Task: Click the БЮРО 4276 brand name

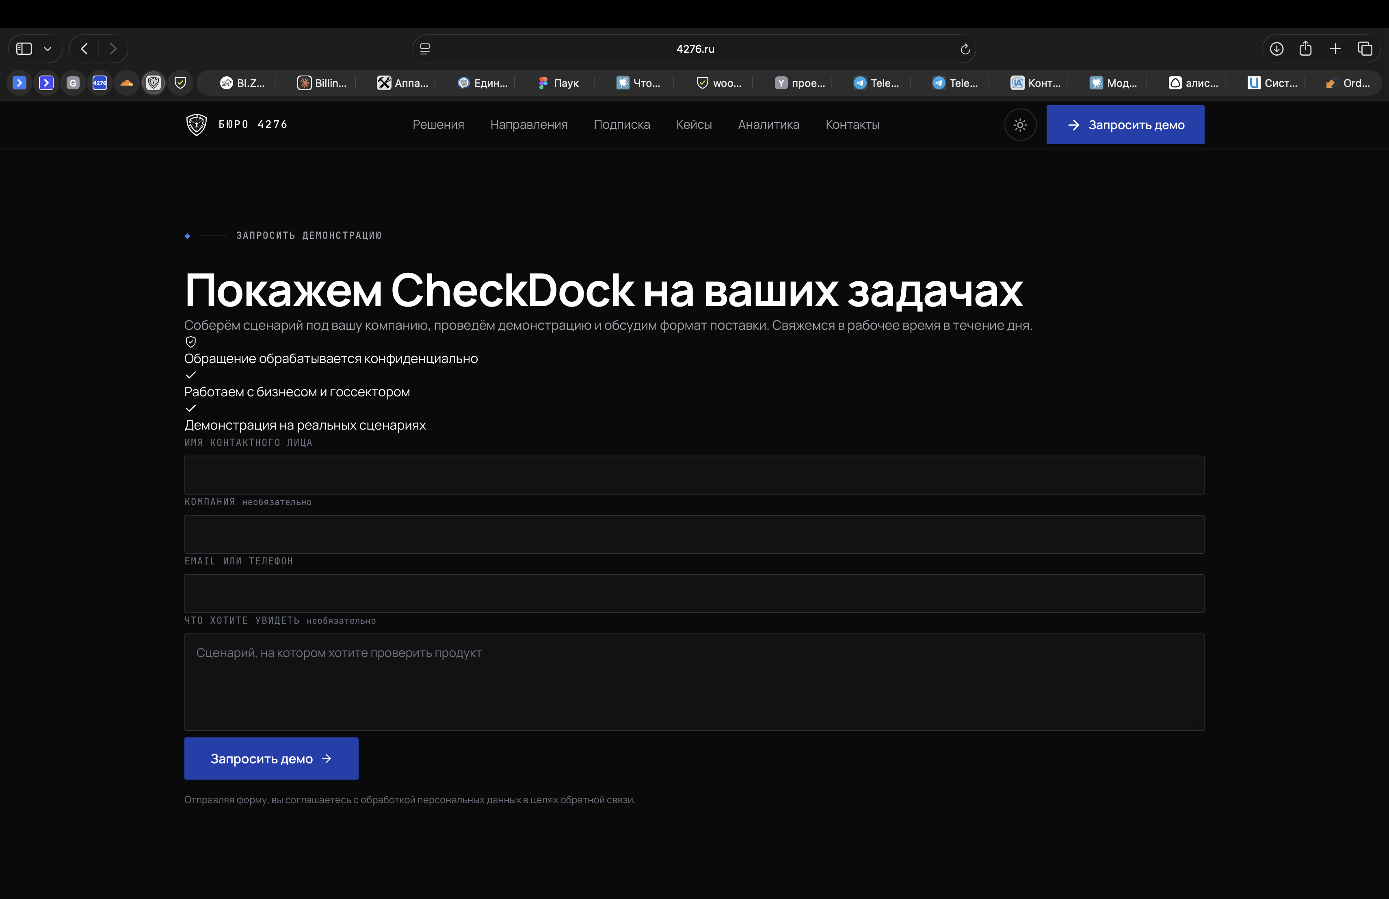Action: (253, 124)
